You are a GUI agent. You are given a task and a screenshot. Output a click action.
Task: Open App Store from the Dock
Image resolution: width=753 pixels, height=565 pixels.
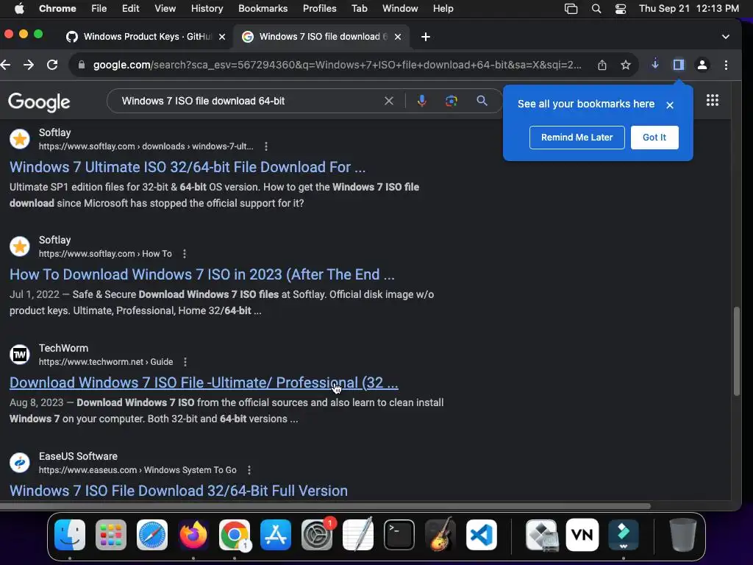(276, 535)
